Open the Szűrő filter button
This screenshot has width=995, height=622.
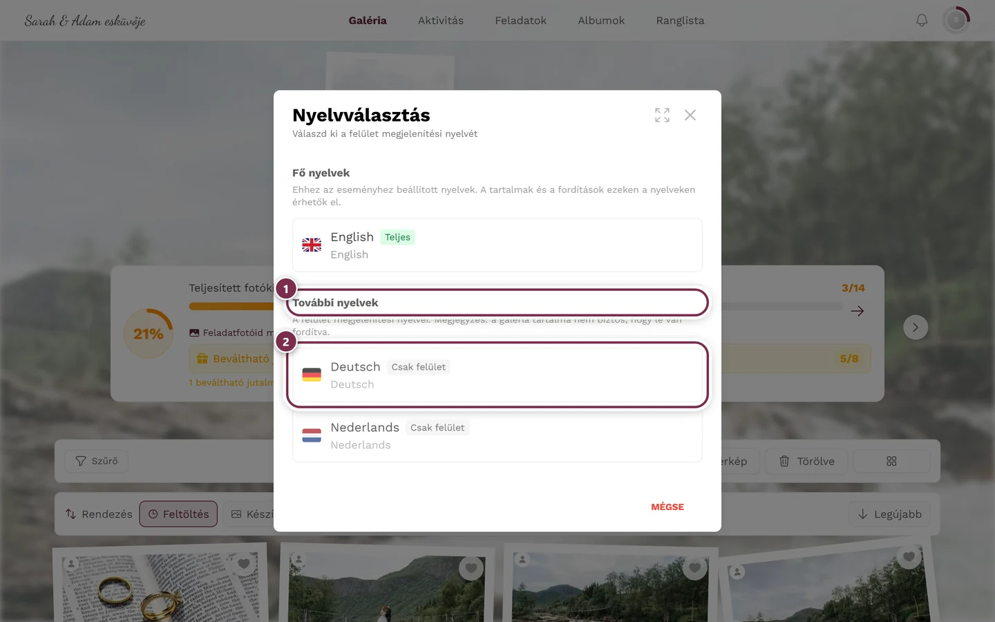[97, 461]
